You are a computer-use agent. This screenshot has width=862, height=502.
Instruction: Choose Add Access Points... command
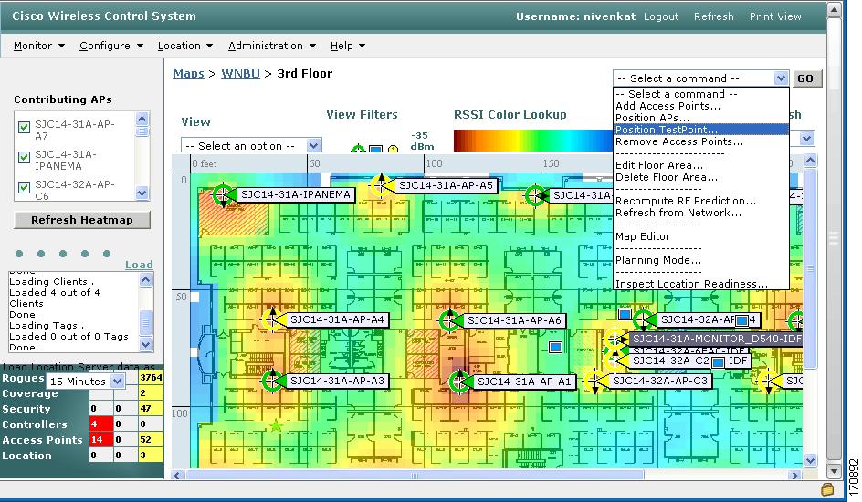[x=701, y=106]
